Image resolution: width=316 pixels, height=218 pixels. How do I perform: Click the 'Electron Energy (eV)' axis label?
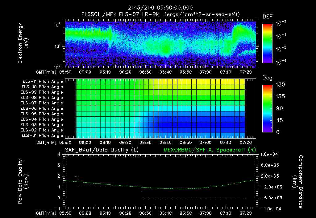(23, 43)
